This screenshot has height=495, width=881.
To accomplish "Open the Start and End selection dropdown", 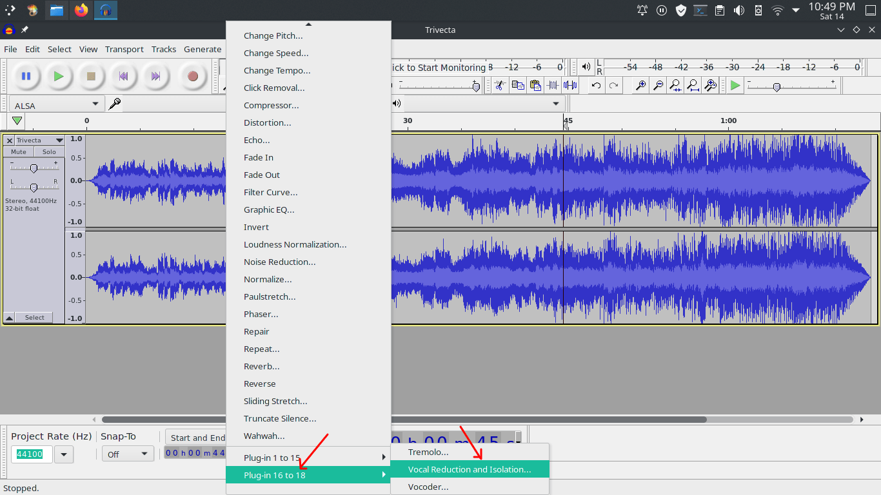I will tap(196, 438).
